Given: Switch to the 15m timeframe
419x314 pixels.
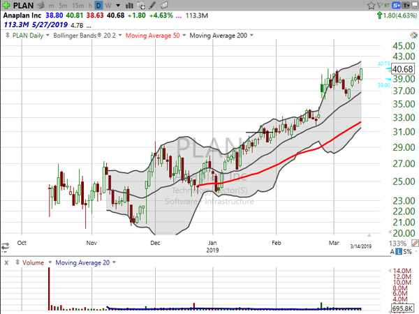Looking at the screenshot, I should pyautogui.click(x=78, y=6).
